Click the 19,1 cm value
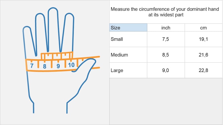223x125 pixels. (203, 39)
